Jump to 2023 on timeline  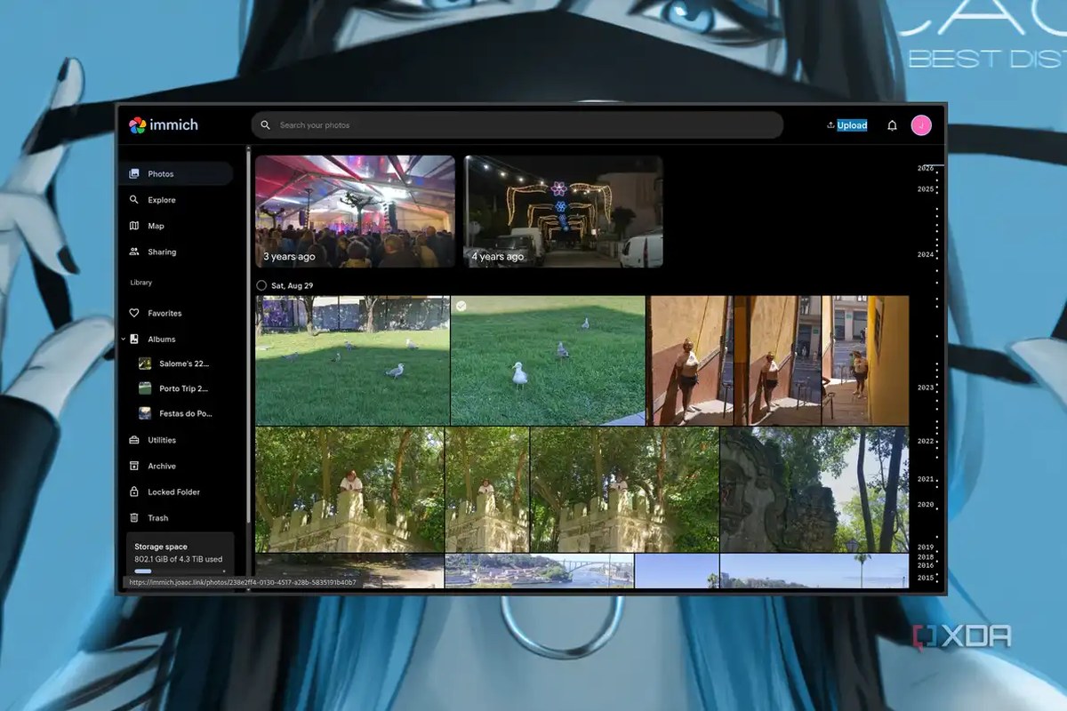[926, 387]
